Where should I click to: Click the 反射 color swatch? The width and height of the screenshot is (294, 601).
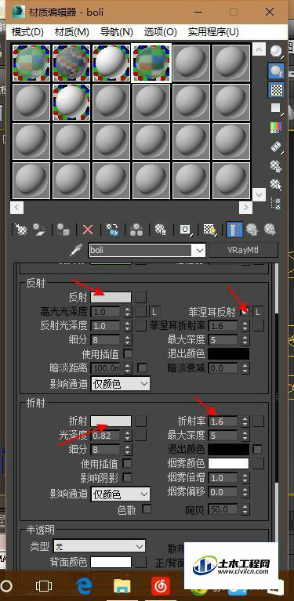click(111, 297)
